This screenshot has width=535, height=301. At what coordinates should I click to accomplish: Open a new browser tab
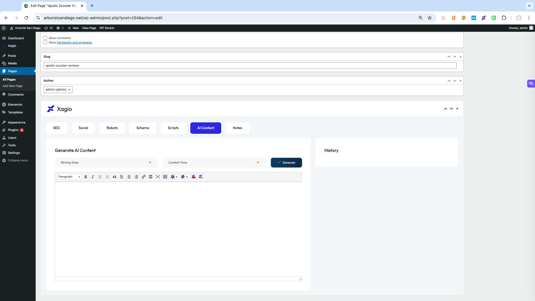92,6
